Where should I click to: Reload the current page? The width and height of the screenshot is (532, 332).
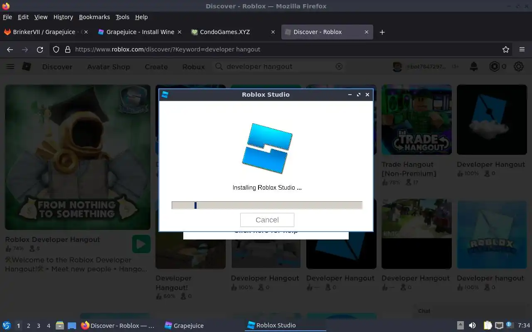40,49
